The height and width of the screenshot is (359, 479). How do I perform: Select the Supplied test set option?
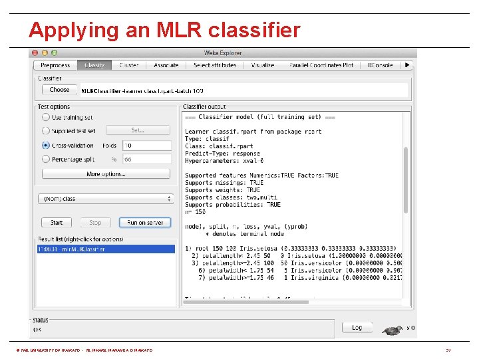[69, 131]
